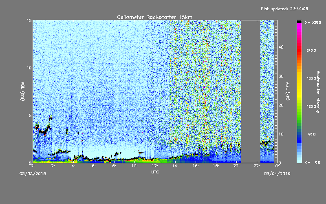Click the 4: hour tick label
Image resolution: width=326 pixels, height=204 pixels.
click(74, 166)
